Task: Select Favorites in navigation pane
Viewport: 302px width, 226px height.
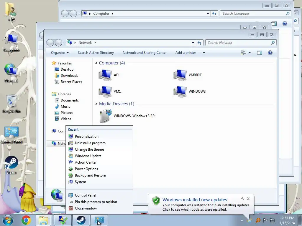Action: 62,63
